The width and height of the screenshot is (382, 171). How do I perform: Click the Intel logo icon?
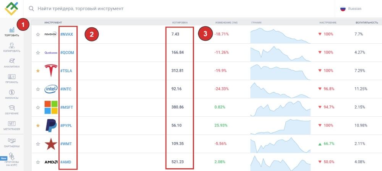pyautogui.click(x=51, y=89)
